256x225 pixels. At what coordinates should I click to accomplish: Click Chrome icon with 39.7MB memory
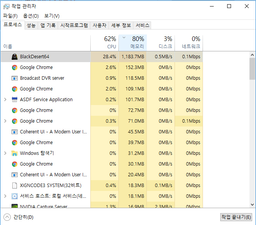[x=15, y=143]
